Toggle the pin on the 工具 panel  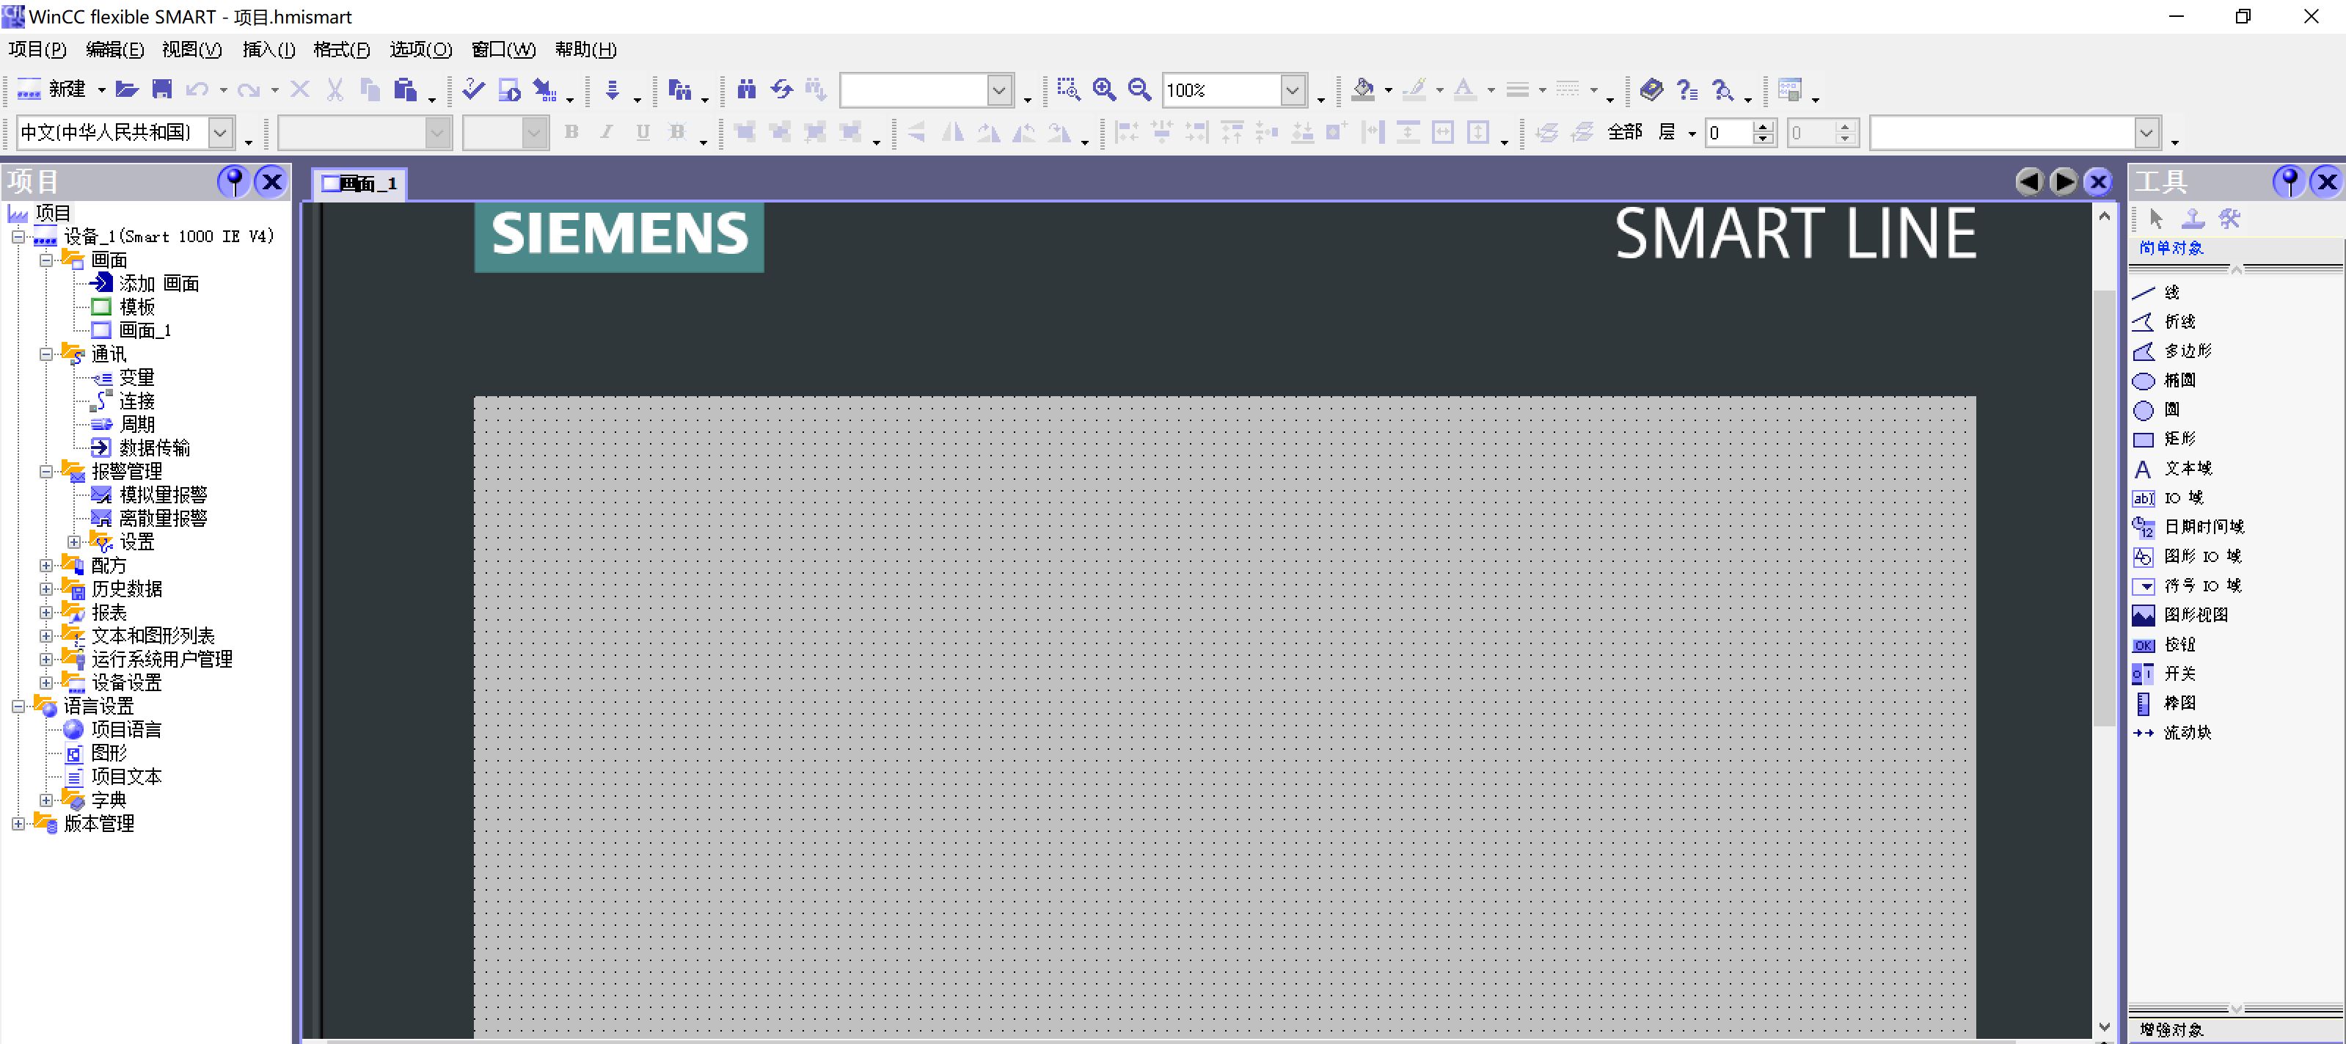point(2289,181)
